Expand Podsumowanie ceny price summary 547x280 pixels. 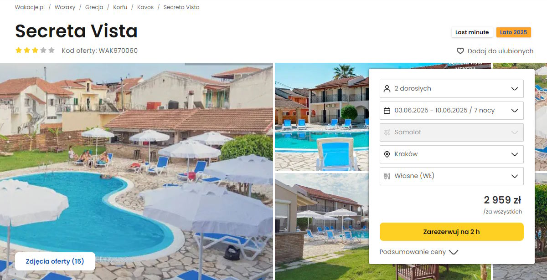pos(418,252)
